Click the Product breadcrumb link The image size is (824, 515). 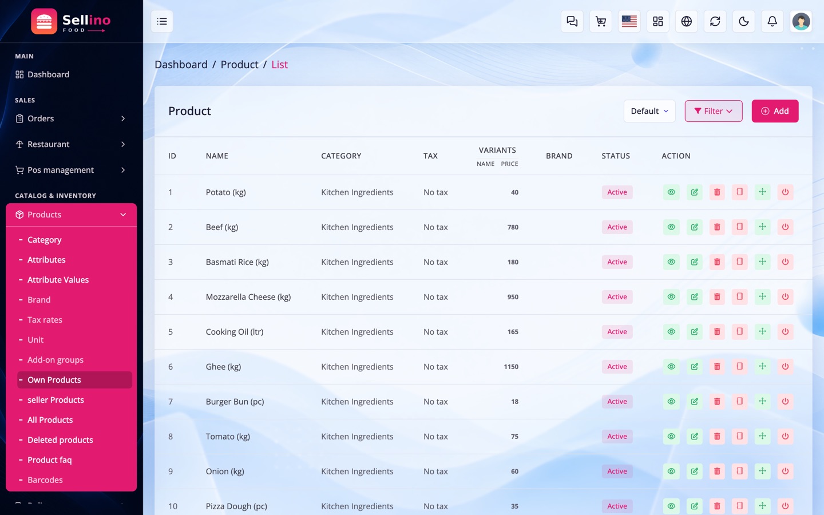coord(239,65)
